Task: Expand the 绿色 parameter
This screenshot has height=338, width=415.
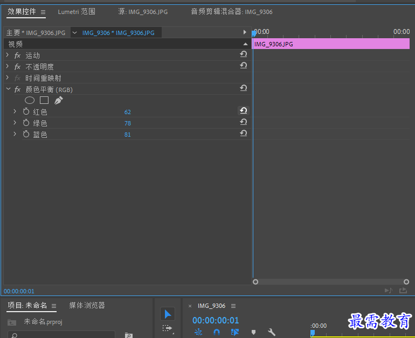Action: (x=15, y=123)
